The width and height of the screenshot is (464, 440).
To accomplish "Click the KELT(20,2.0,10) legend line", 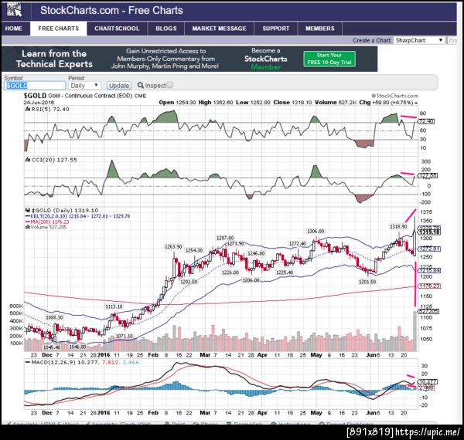I will (x=78, y=216).
